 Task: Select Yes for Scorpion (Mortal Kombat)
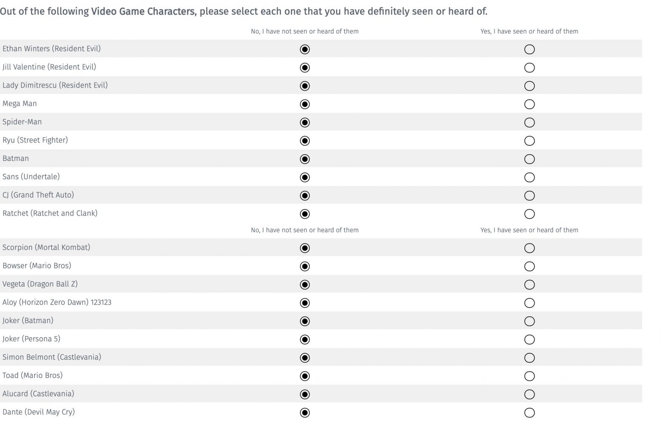pos(529,248)
